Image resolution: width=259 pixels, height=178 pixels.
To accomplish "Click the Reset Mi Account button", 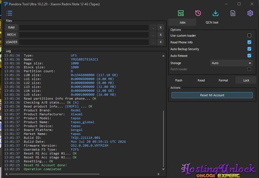I will point(212,95).
